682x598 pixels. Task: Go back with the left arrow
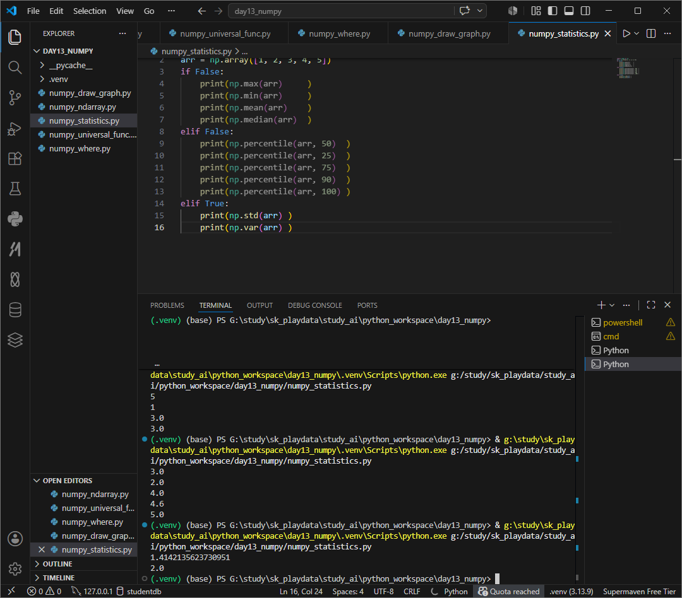[x=201, y=11]
